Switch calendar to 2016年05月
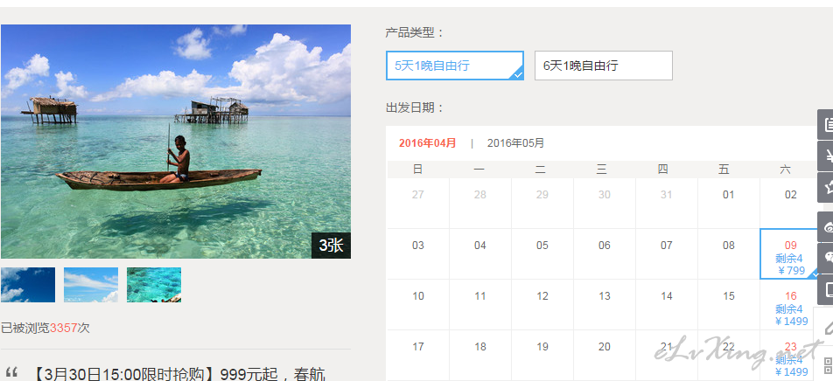833x381 pixels. click(x=516, y=143)
